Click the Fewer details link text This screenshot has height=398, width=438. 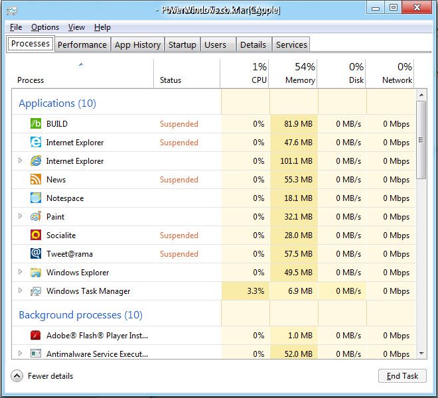coord(50,376)
